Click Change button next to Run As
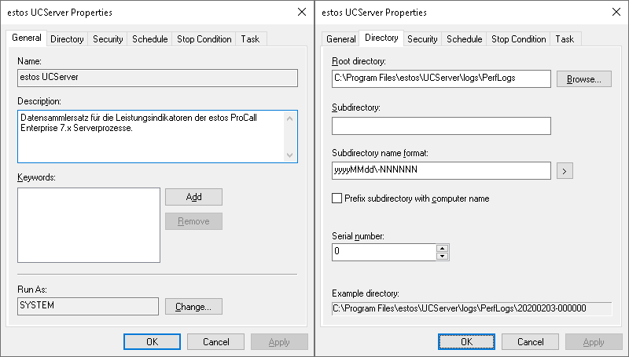 [x=193, y=306]
